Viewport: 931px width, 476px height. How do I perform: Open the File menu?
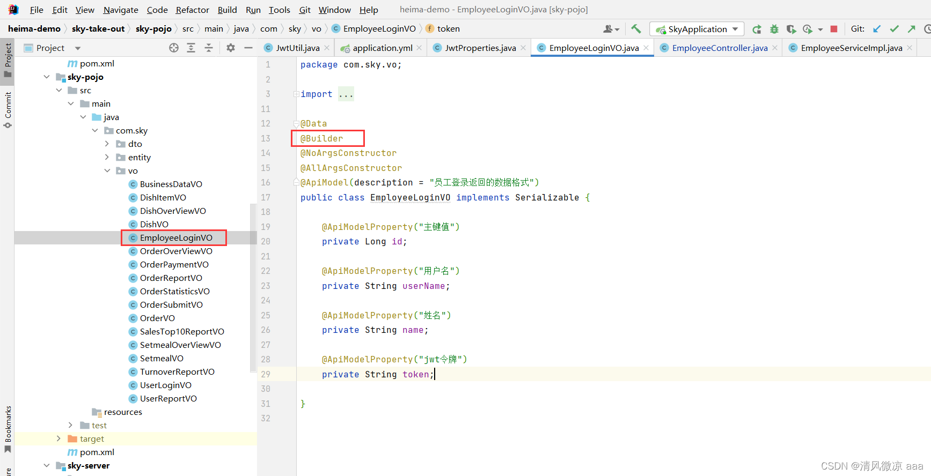[x=36, y=10]
